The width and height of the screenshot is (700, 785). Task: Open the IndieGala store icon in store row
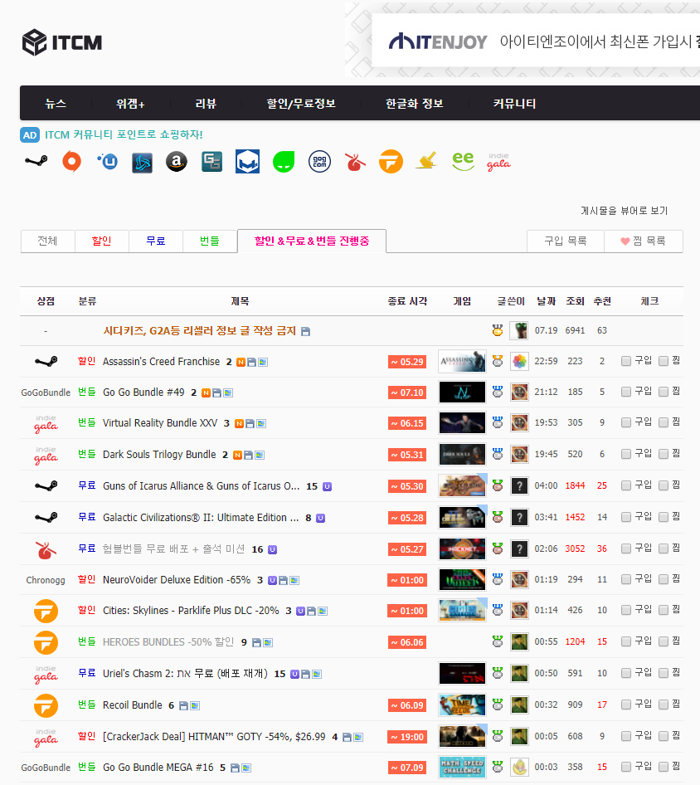point(498,162)
